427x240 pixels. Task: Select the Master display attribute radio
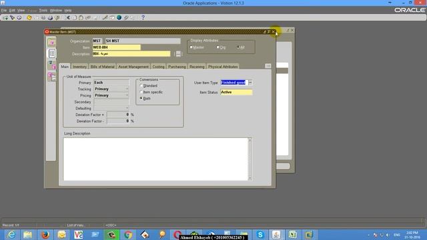point(191,47)
